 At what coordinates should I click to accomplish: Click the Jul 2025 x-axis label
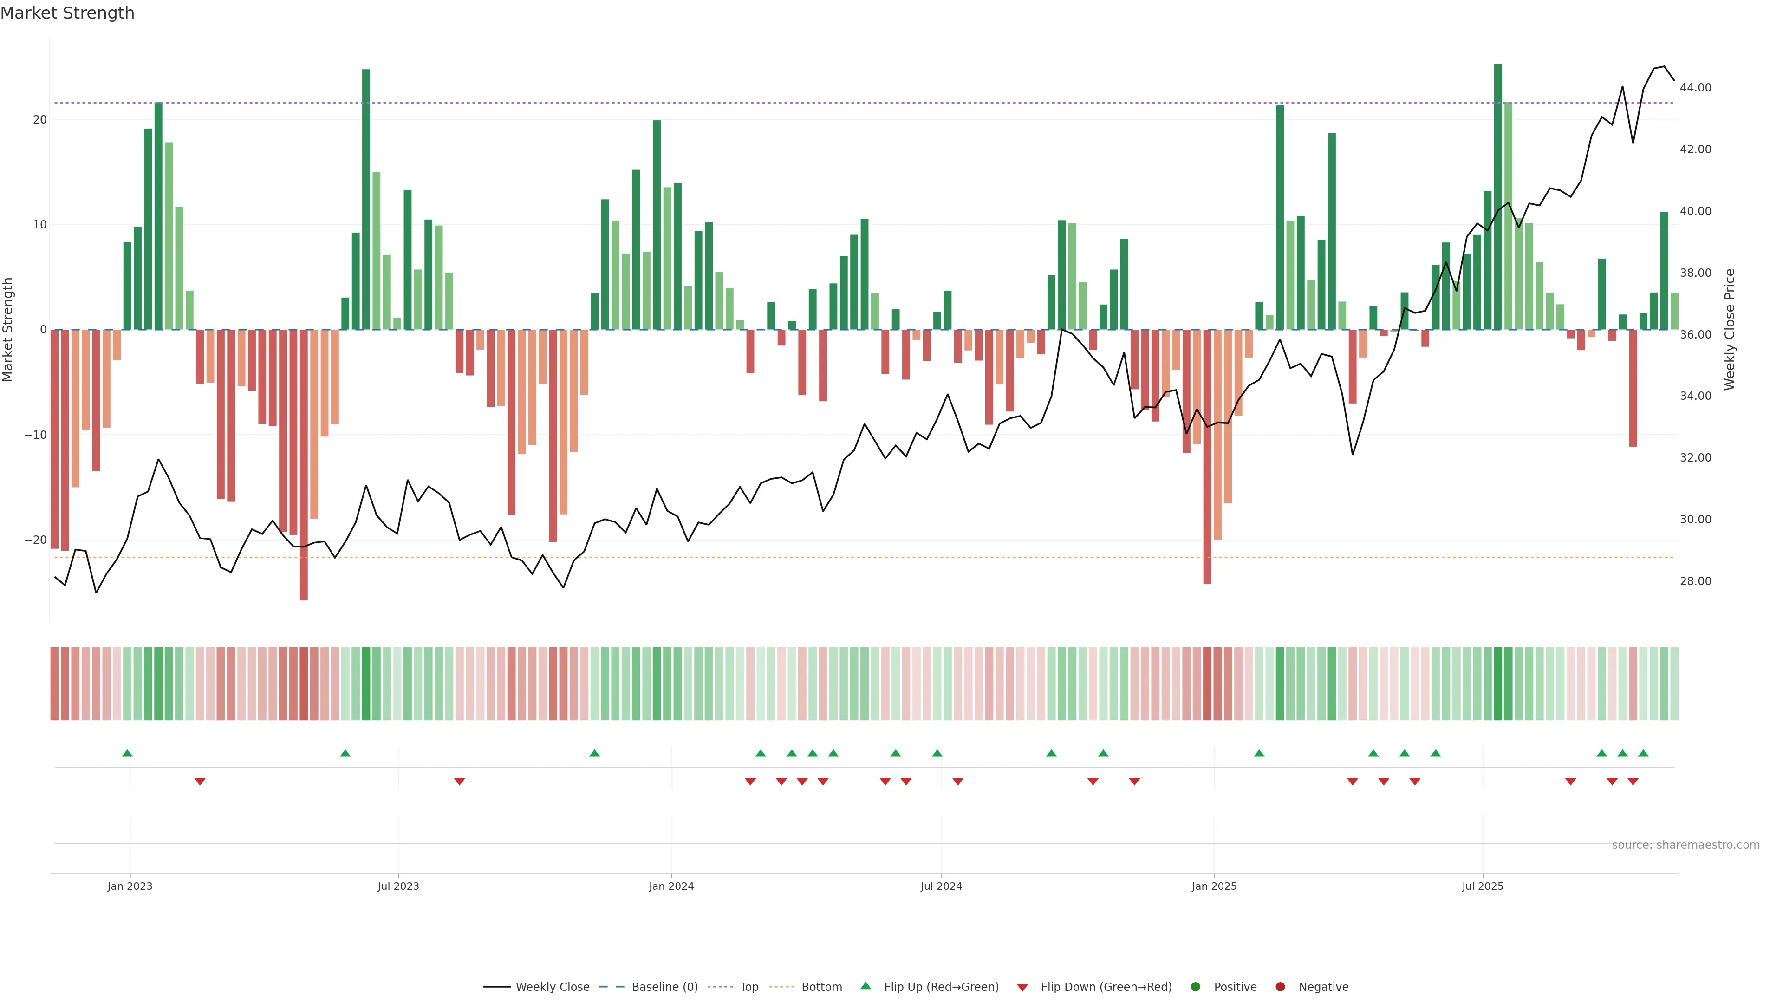point(1483,886)
